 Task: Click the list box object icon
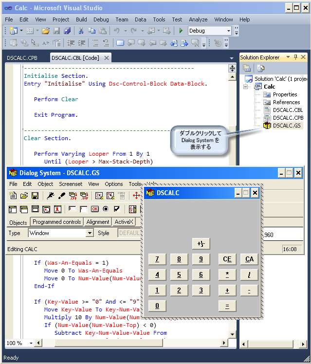coord(132,209)
